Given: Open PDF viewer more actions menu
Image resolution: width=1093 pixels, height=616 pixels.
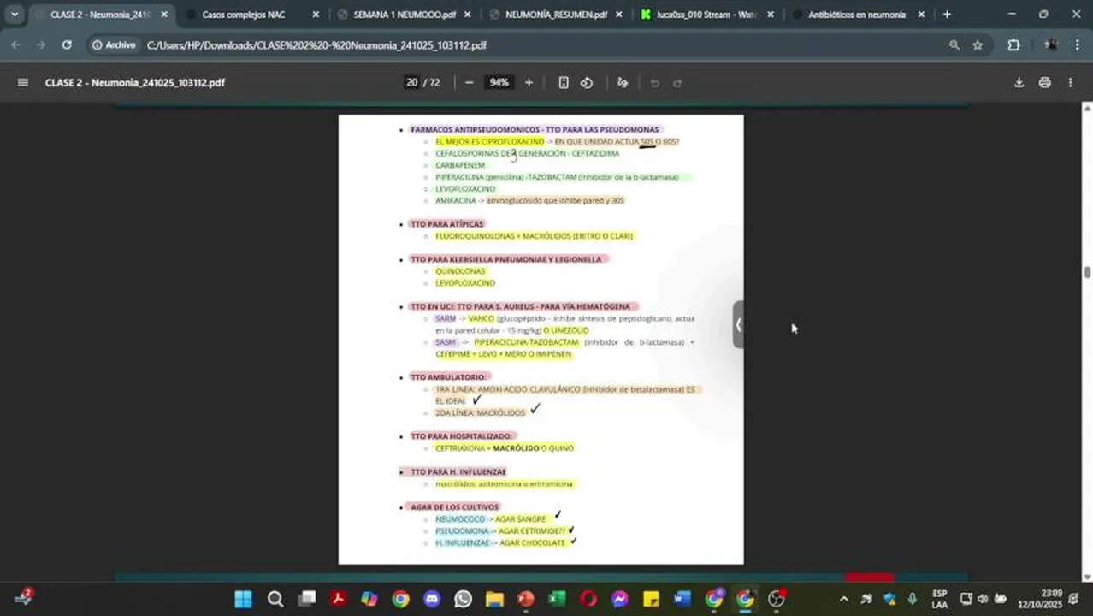Looking at the screenshot, I should 1070,83.
